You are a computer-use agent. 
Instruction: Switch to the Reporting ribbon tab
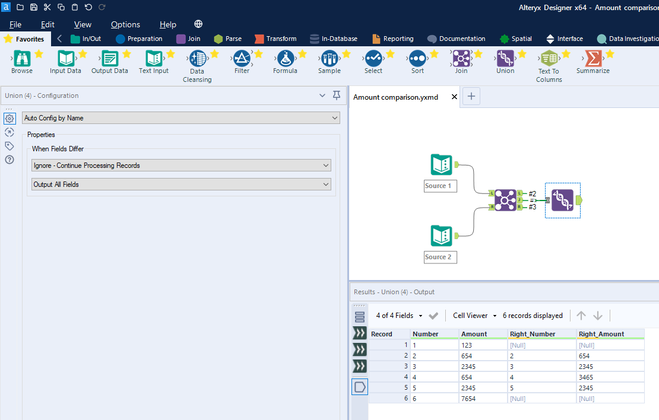(x=392, y=38)
